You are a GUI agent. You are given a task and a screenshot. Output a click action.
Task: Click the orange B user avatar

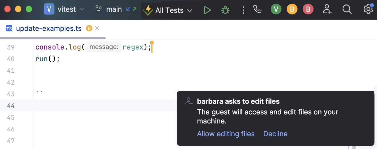[292, 10]
